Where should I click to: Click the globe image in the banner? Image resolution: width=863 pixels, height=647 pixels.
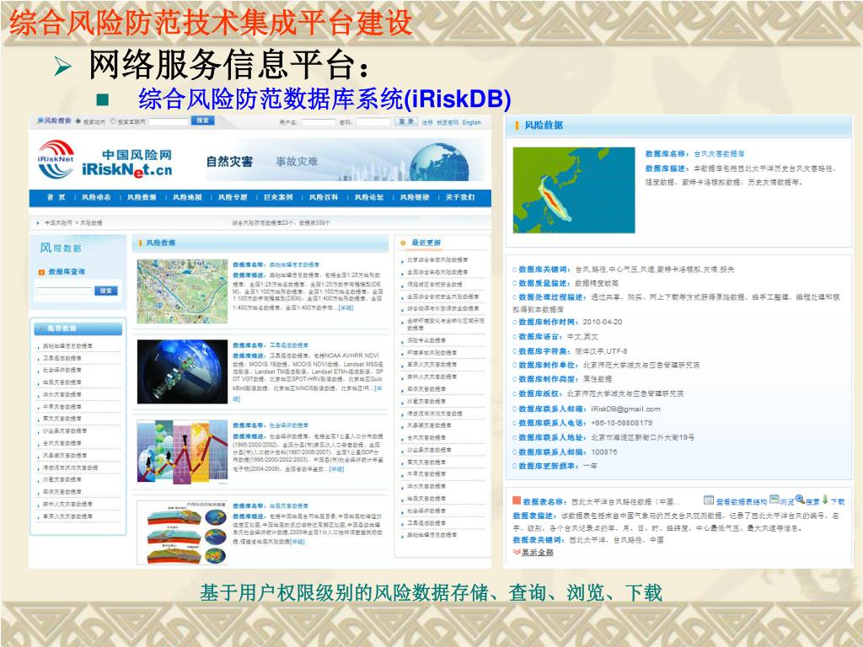439,163
